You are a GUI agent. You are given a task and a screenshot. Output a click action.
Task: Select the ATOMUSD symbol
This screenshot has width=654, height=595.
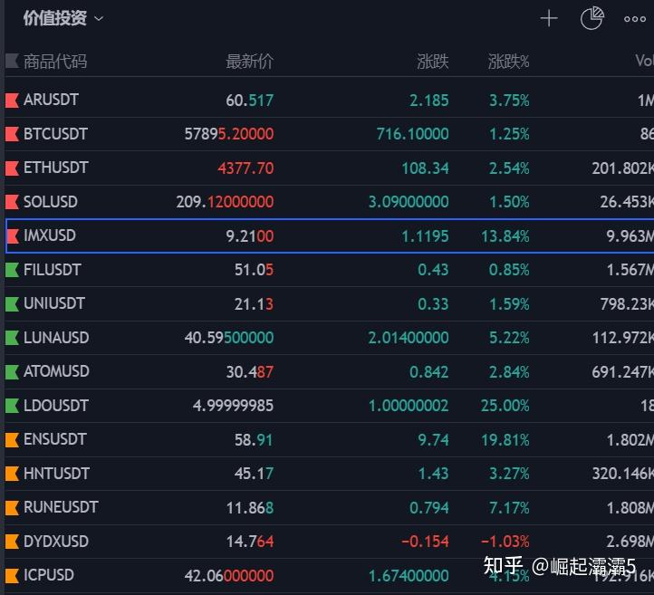click(56, 371)
